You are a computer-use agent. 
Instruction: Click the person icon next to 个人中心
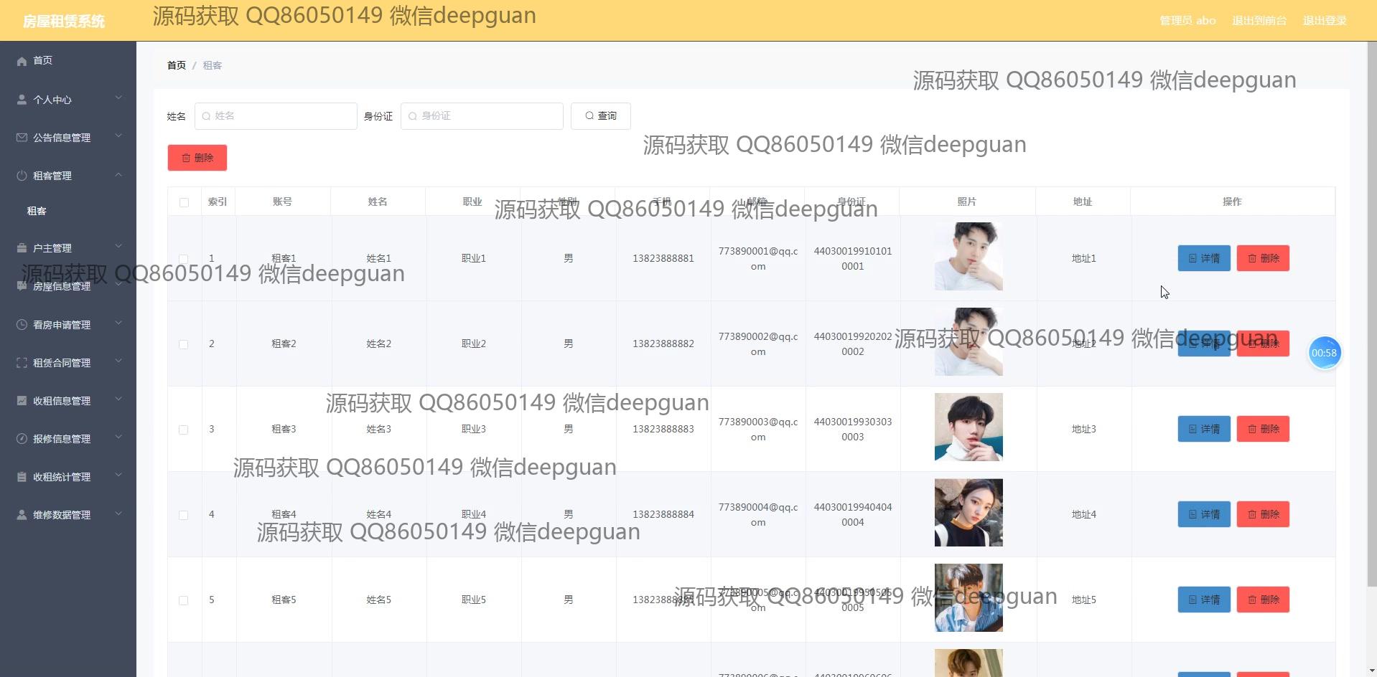[x=22, y=100]
